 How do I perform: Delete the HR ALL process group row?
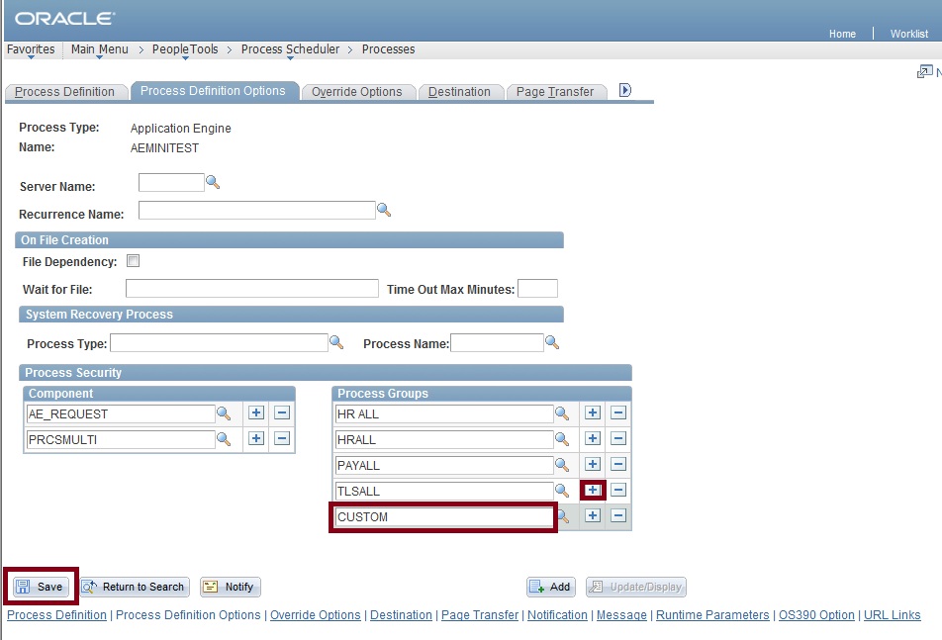(x=618, y=412)
